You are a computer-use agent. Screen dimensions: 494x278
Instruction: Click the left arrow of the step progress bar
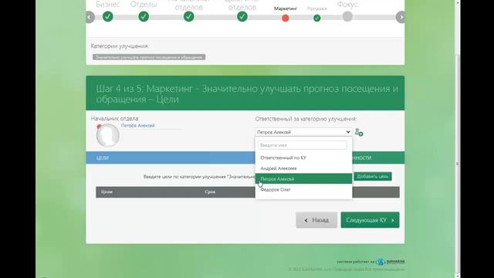pyautogui.click(x=90, y=17)
